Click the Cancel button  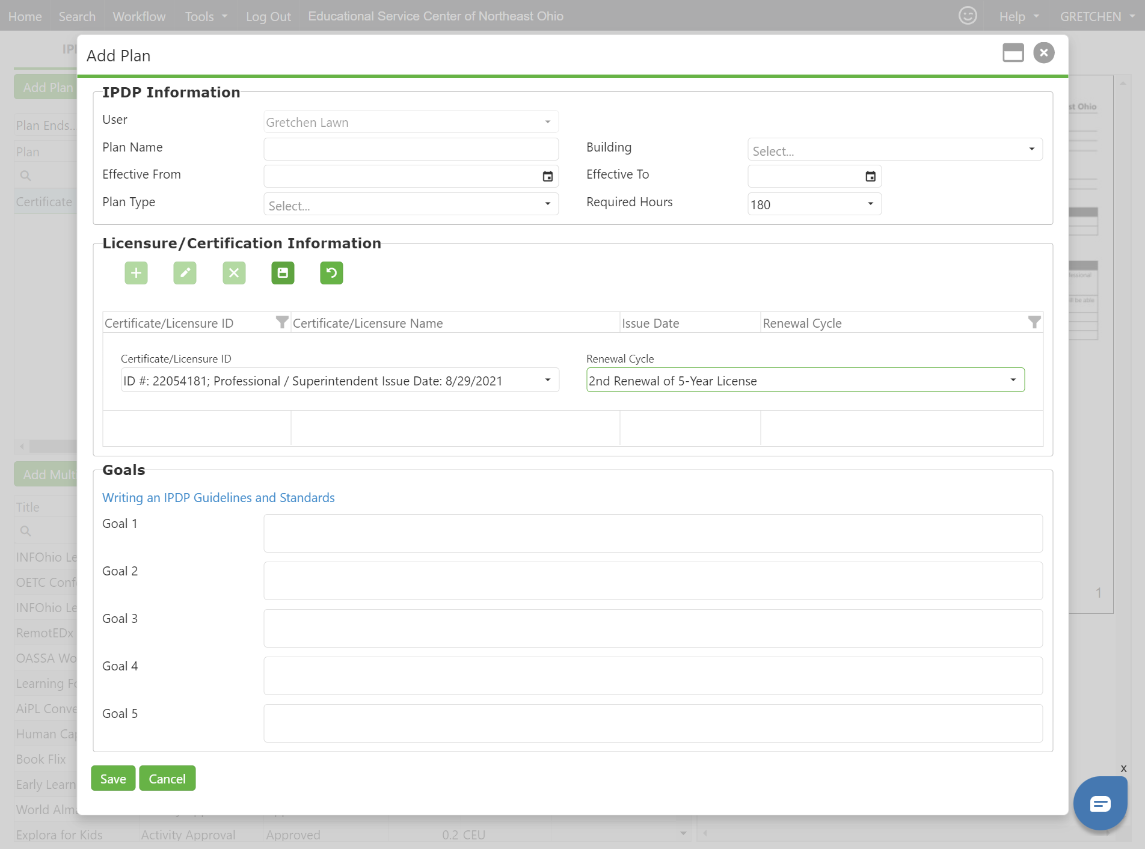167,778
